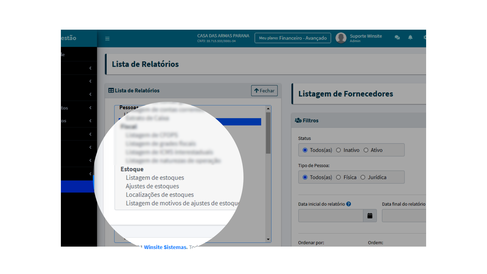Select Localizações de estoques report
The image size is (487, 274).
click(160, 195)
